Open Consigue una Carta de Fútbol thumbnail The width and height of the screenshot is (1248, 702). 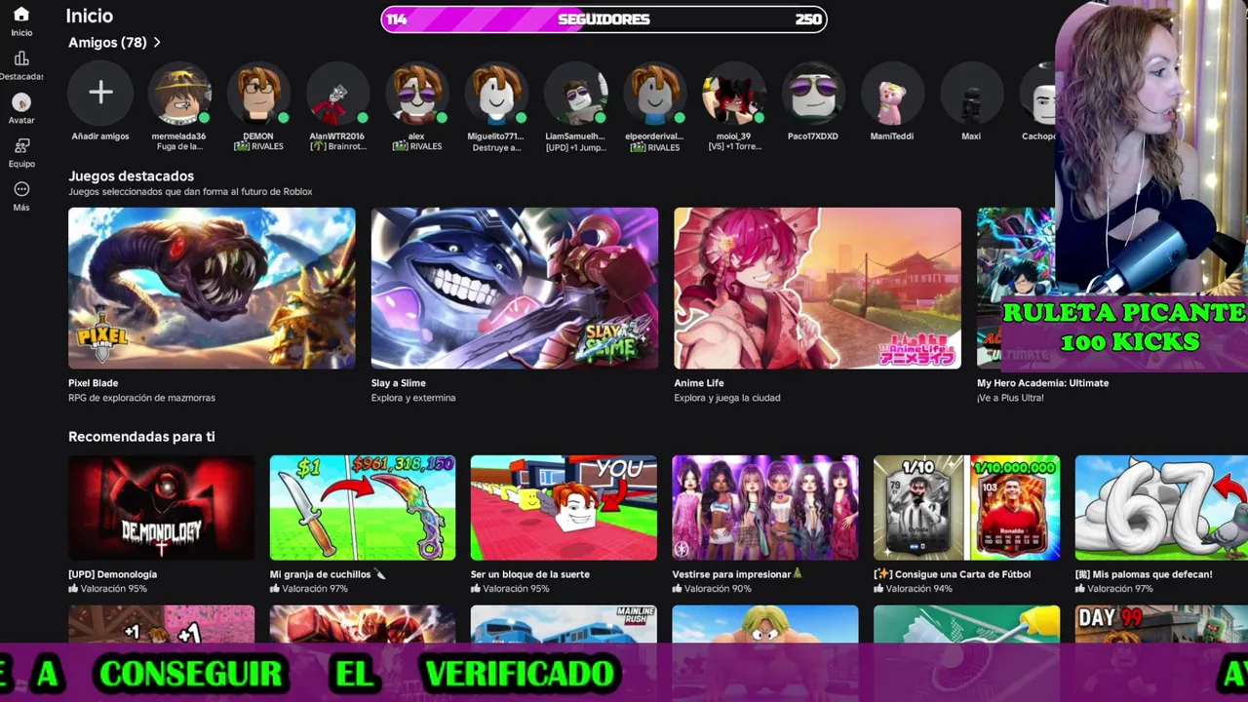(x=966, y=507)
